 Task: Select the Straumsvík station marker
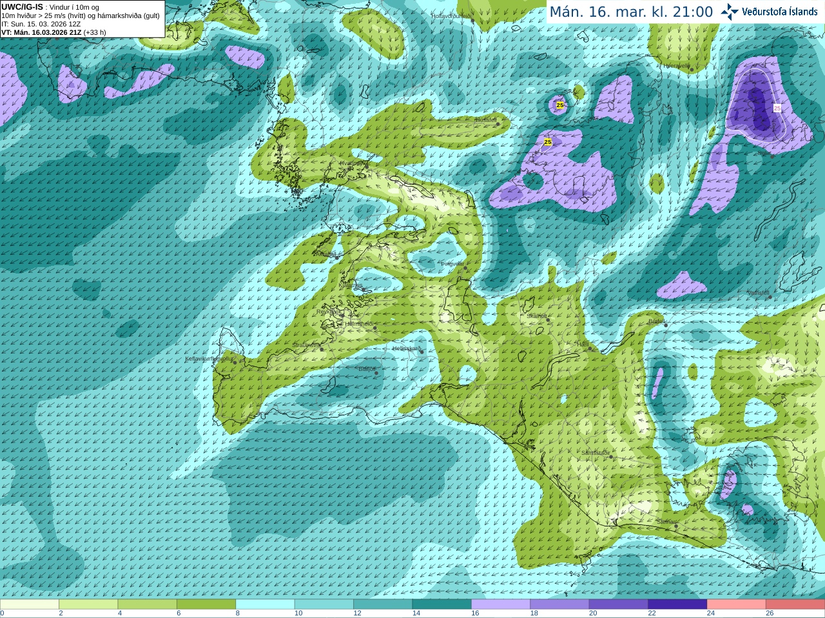[321, 349]
